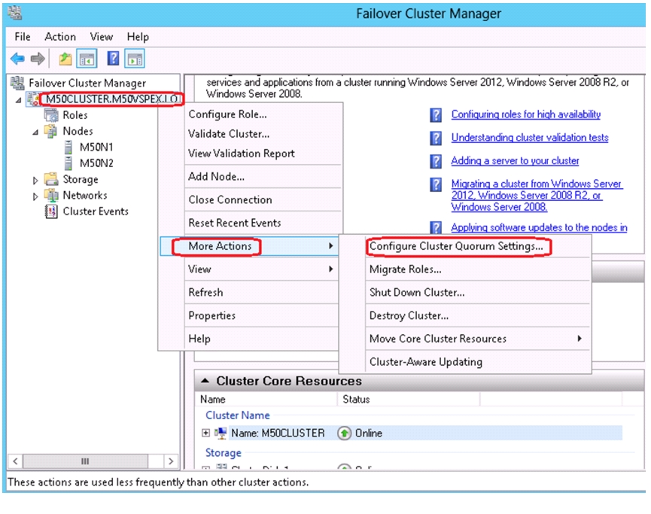Toggle Show/Hide Action Pane toolbar icon
Image resolution: width=651 pixels, height=514 pixels.
(135, 59)
